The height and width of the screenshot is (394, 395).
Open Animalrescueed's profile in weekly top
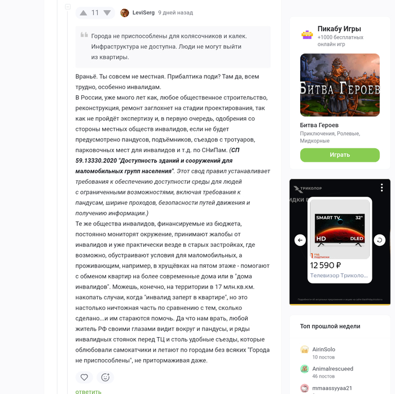coord(332,369)
